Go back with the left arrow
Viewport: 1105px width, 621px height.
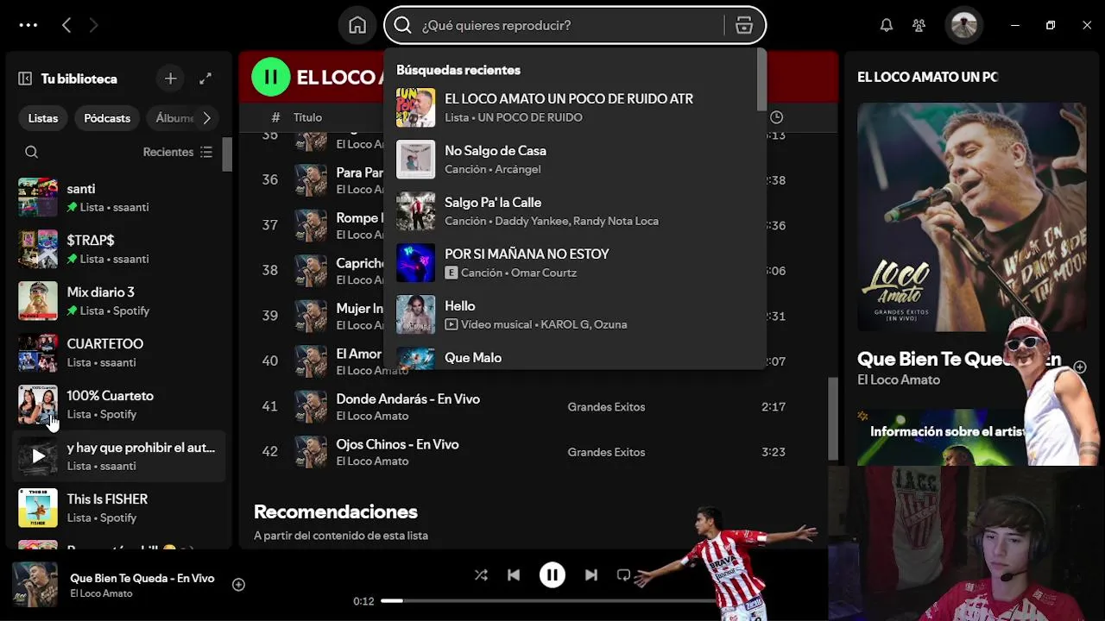[66, 25]
